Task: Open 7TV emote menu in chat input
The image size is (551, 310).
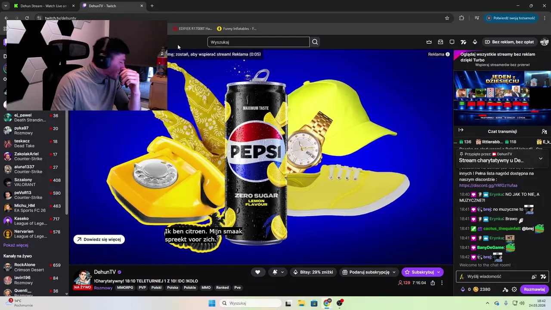Action: (x=543, y=276)
